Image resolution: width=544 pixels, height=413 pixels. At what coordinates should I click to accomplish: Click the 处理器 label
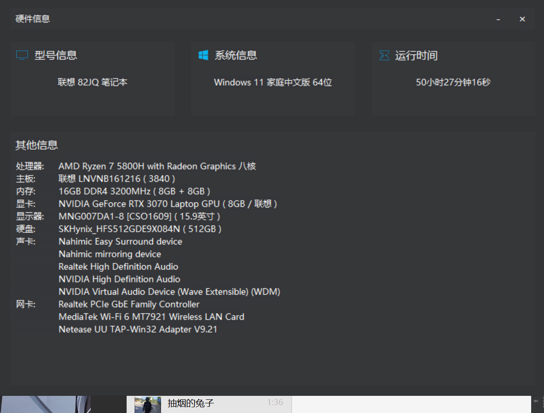click(30, 166)
